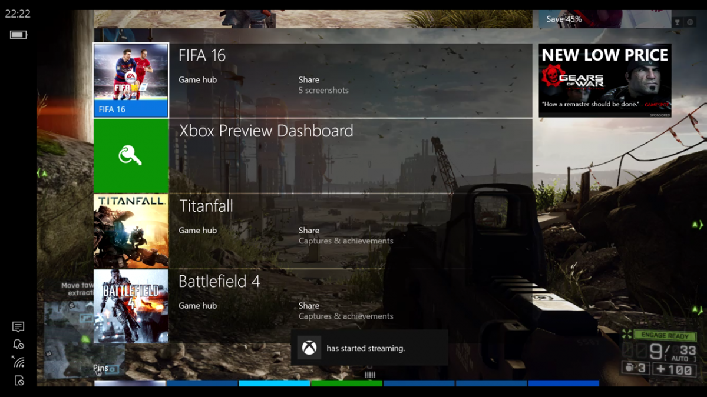Open Titanfall Share captures & achievements
Viewport: 707px width, 397px height.
[x=346, y=235]
